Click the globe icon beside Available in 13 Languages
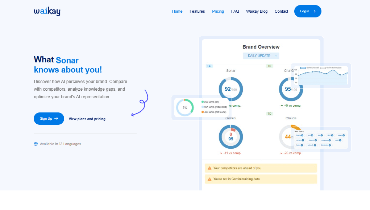 [36, 144]
